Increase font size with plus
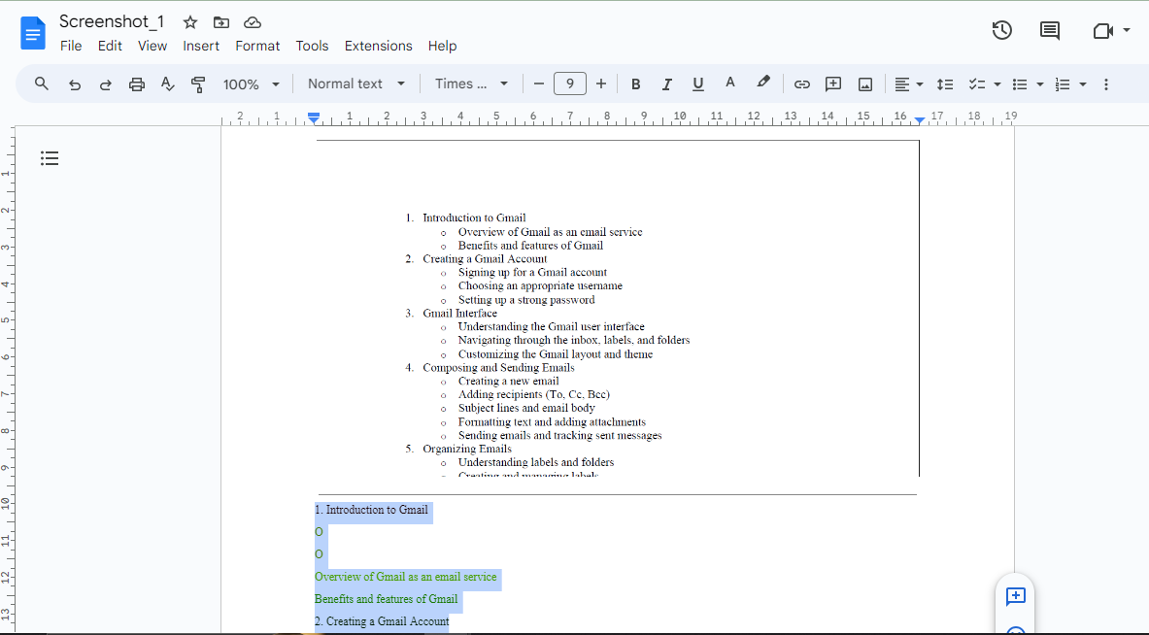This screenshot has height=635, width=1149. [601, 84]
